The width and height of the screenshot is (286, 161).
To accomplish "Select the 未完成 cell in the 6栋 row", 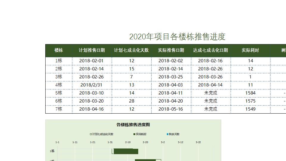I will pyautogui.click(x=211, y=101).
